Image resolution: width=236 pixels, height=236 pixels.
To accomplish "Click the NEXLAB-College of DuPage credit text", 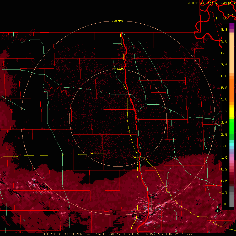I will (x=209, y=3).
